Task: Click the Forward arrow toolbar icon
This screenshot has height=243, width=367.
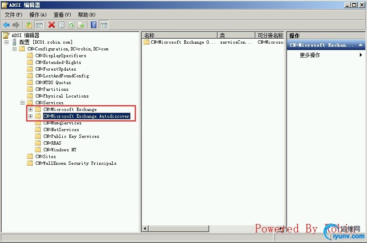Action: click(x=16, y=25)
